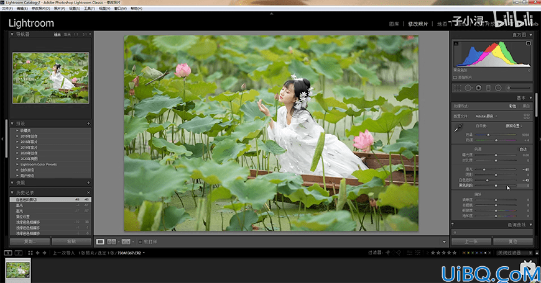
Task: Select the Red Eye Correction tool icon
Action: click(479, 88)
